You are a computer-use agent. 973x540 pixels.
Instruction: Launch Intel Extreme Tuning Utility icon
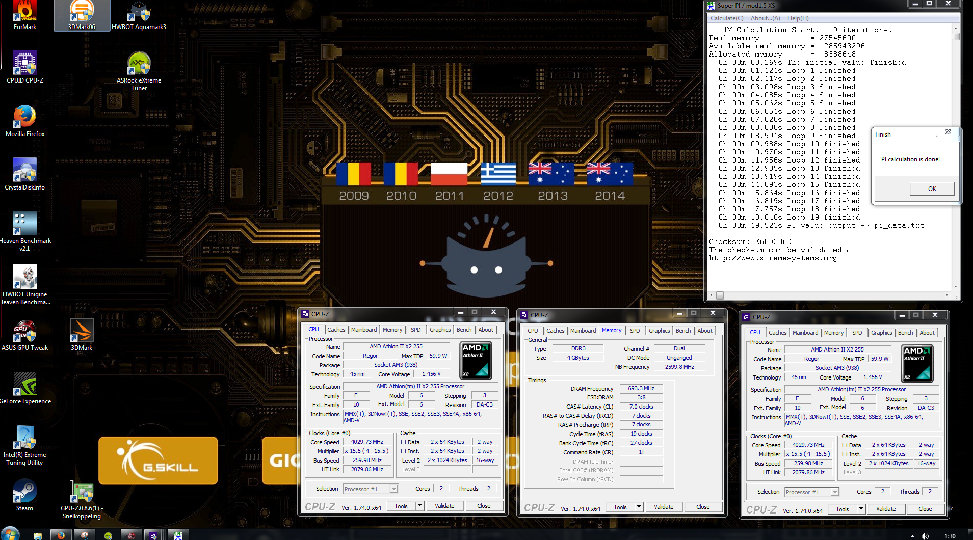[25, 446]
